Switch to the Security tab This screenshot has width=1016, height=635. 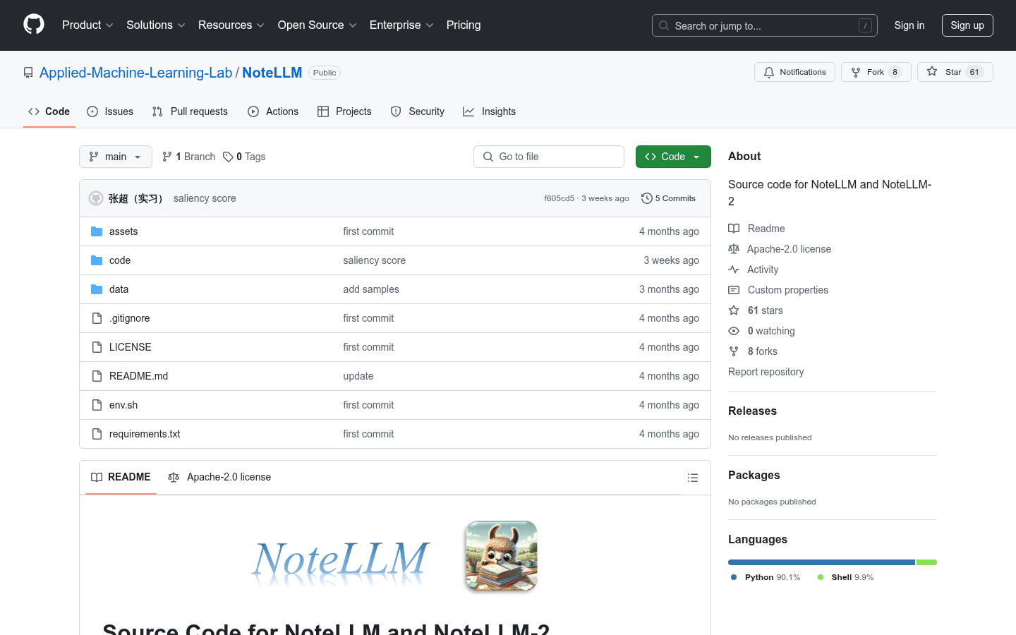418,111
